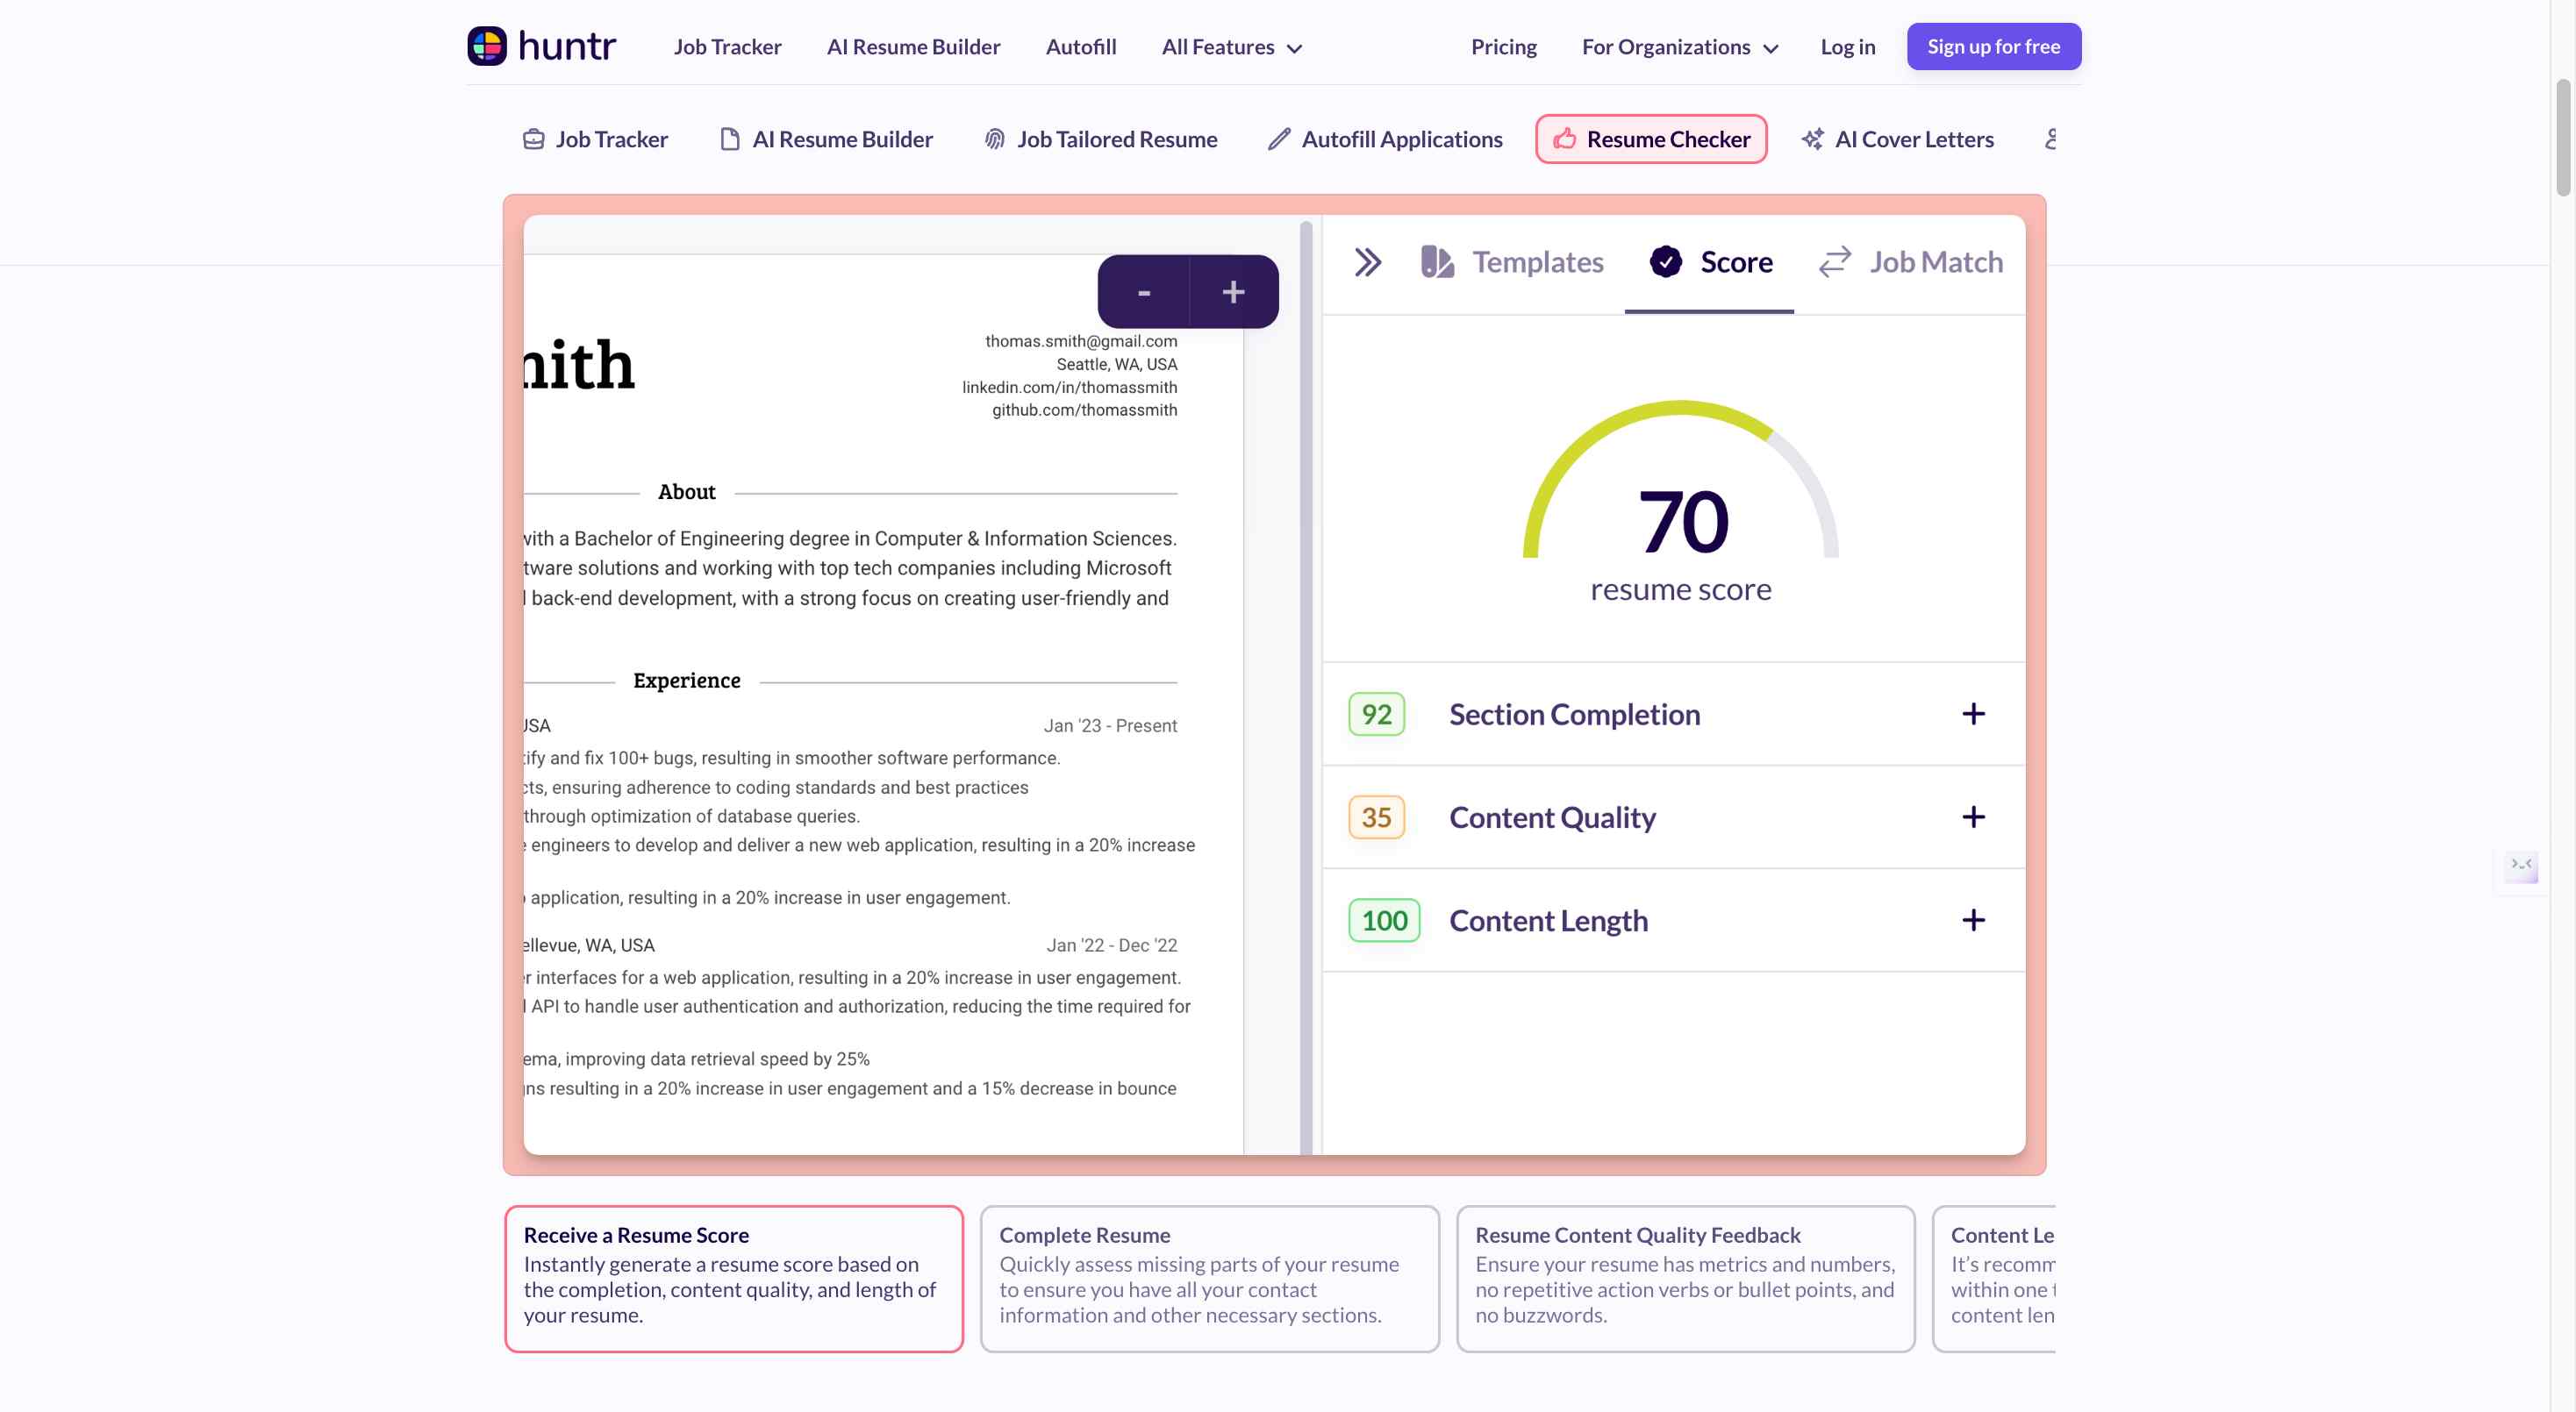This screenshot has width=2576, height=1412.
Task: Click the Resume Checker thumbs-up icon
Action: [x=1564, y=139]
